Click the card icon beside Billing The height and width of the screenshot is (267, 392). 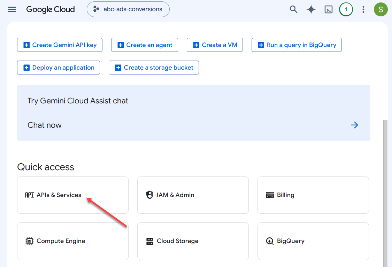270,195
